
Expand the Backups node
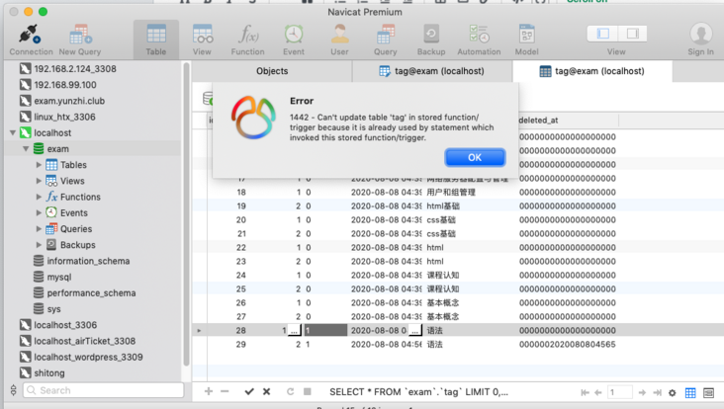point(39,245)
